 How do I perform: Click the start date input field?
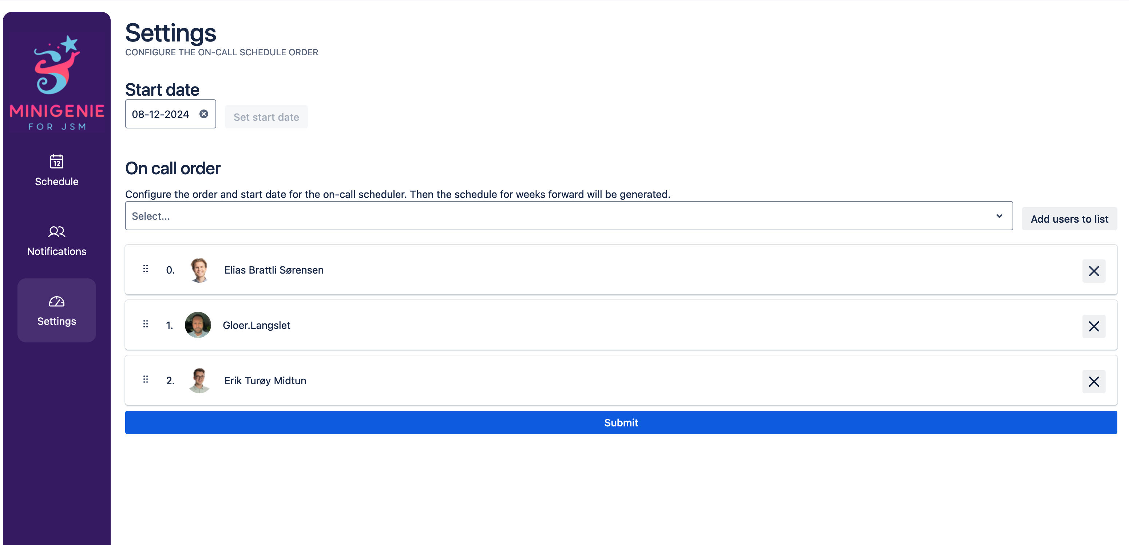[161, 114]
